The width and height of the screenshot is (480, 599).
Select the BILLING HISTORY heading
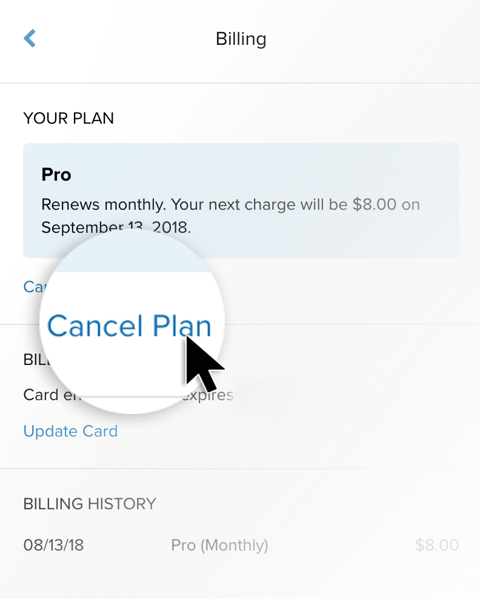tap(90, 503)
